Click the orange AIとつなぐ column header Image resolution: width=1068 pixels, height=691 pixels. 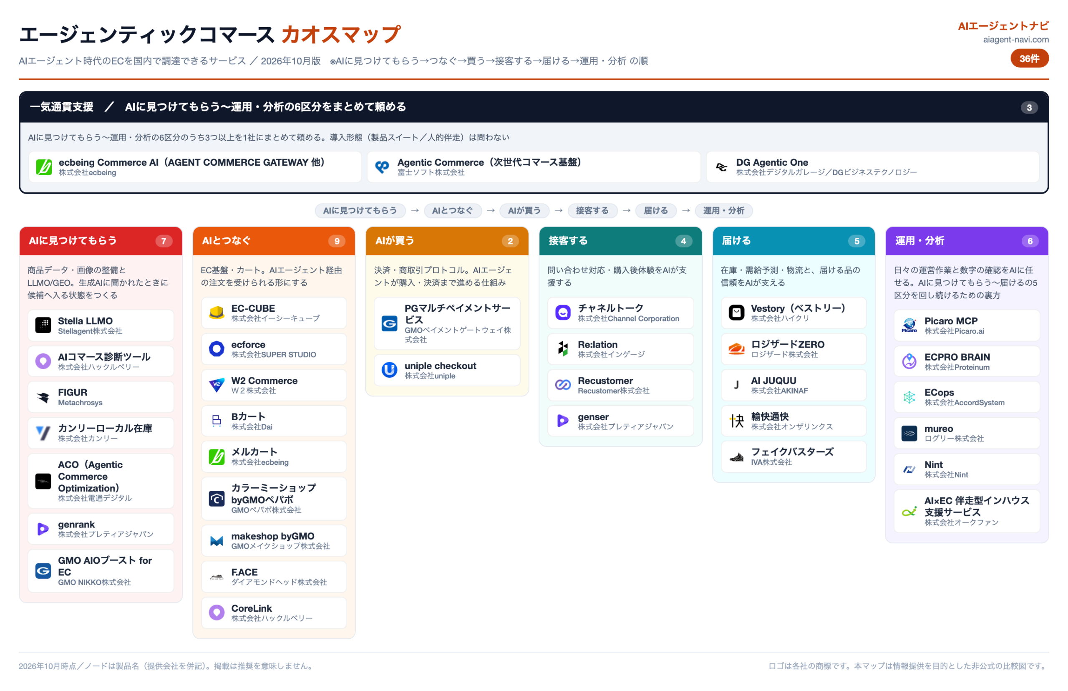coord(274,241)
